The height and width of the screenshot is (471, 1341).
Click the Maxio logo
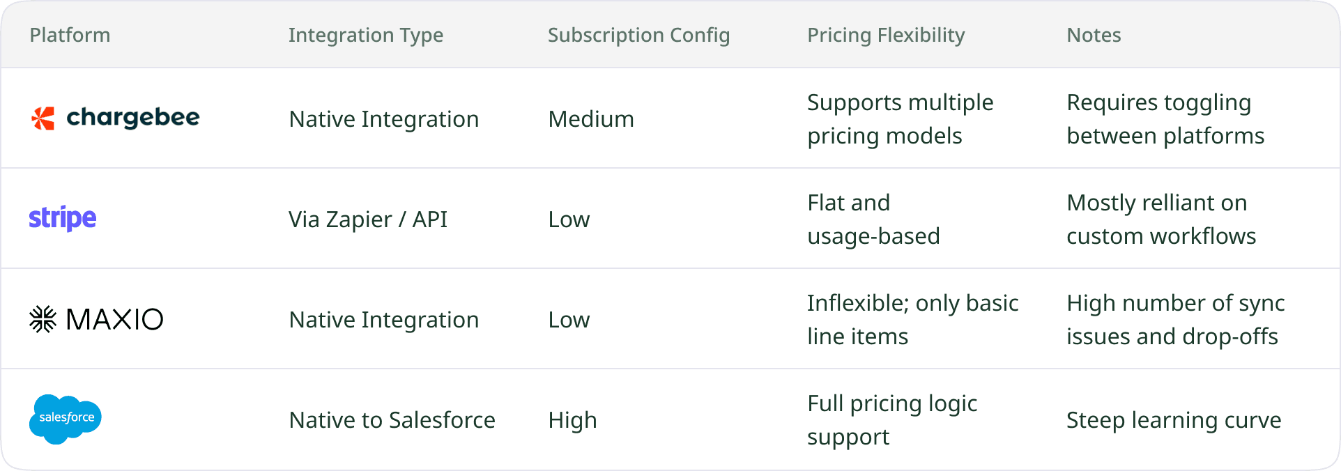tap(96, 319)
